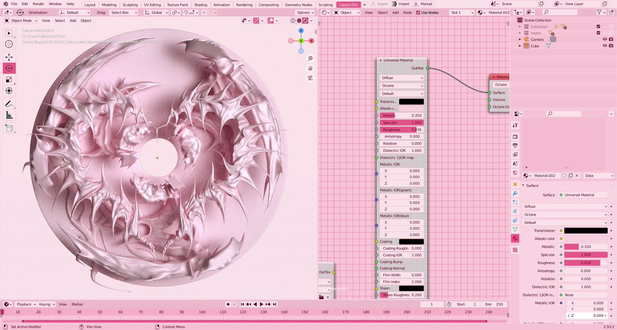Click the Z axis on navigation gizmo
The height and width of the screenshot is (330, 617).
point(301,31)
